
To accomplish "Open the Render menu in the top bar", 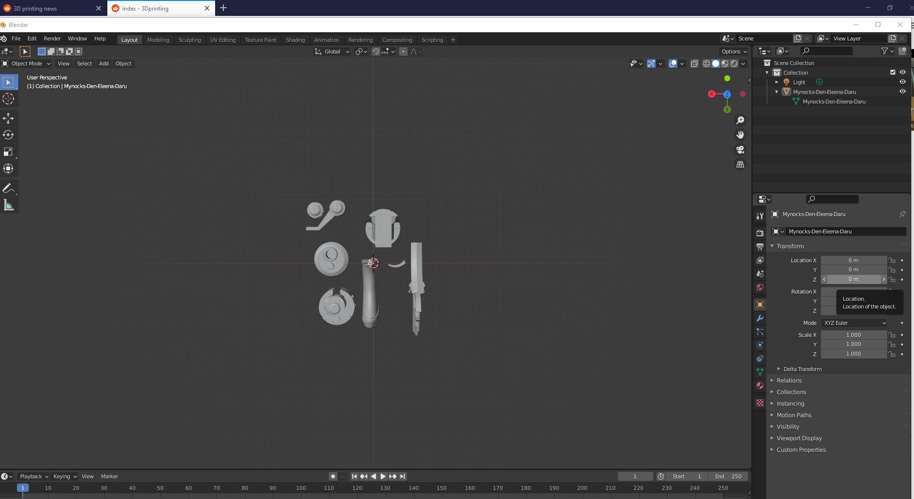I will (52, 39).
